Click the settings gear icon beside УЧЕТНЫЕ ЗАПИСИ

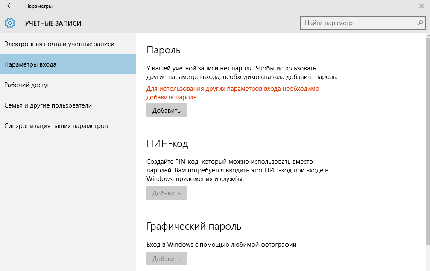10,23
